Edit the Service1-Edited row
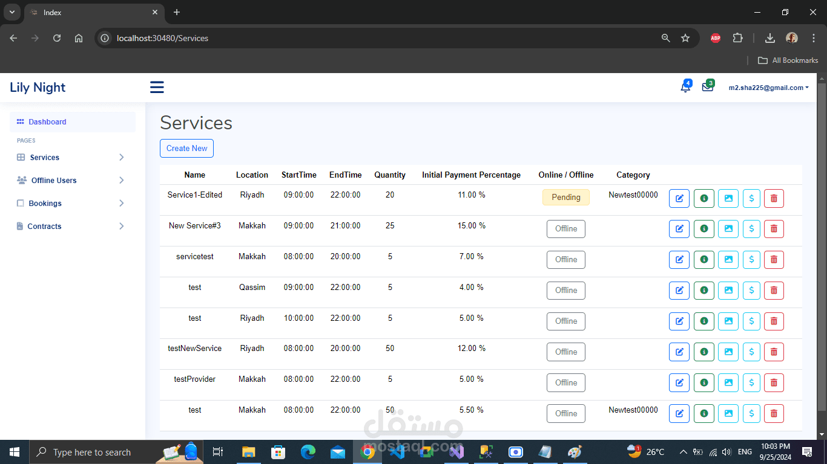Viewport: 827px width, 464px height. (679, 198)
